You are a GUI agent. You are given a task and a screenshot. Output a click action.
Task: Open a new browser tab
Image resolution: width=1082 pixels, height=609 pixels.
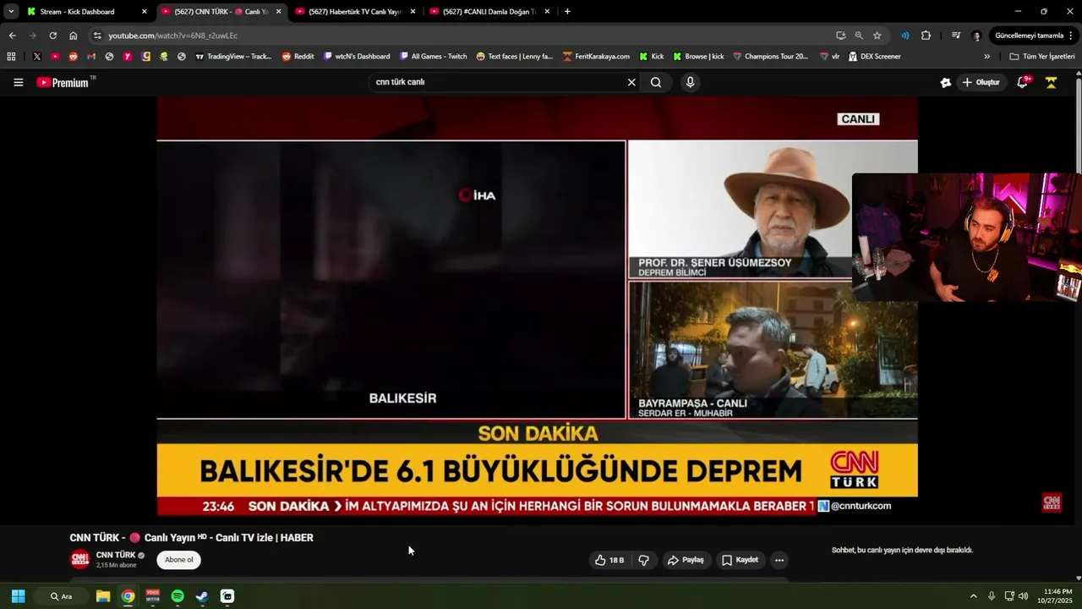[x=567, y=12]
